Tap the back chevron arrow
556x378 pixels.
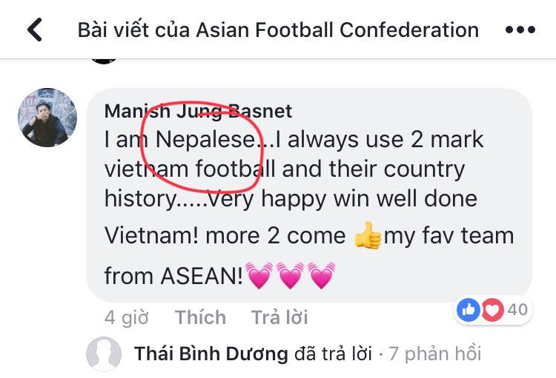(34, 30)
